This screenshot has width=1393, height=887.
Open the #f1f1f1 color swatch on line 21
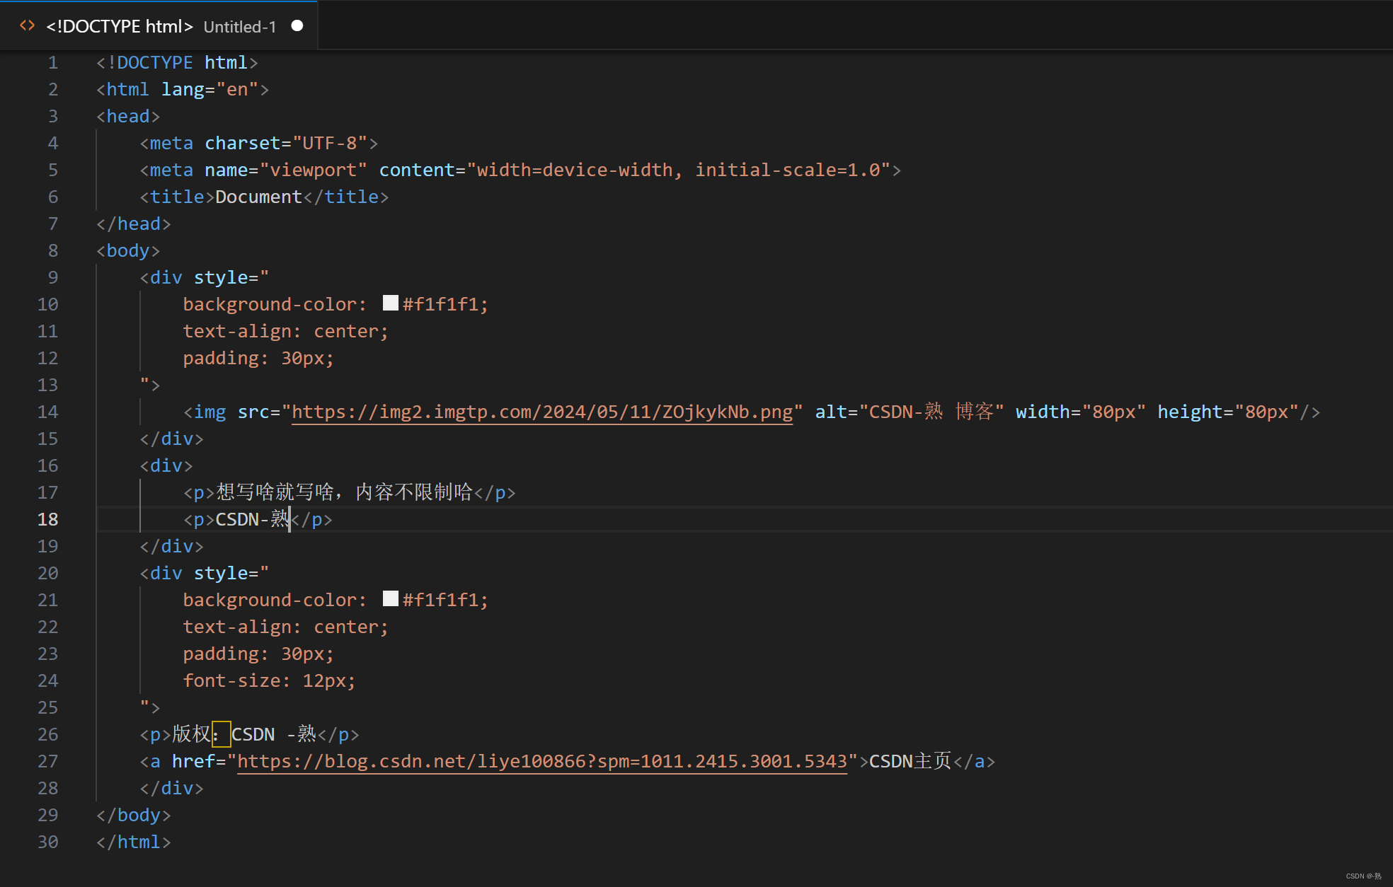pyautogui.click(x=391, y=599)
